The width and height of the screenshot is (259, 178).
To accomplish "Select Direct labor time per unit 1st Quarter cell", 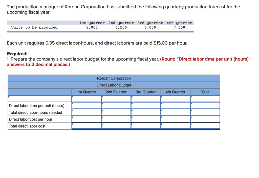I will [87, 106].
